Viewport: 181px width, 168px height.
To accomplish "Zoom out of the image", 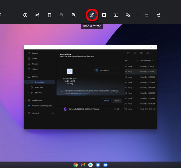I will 61,15.
